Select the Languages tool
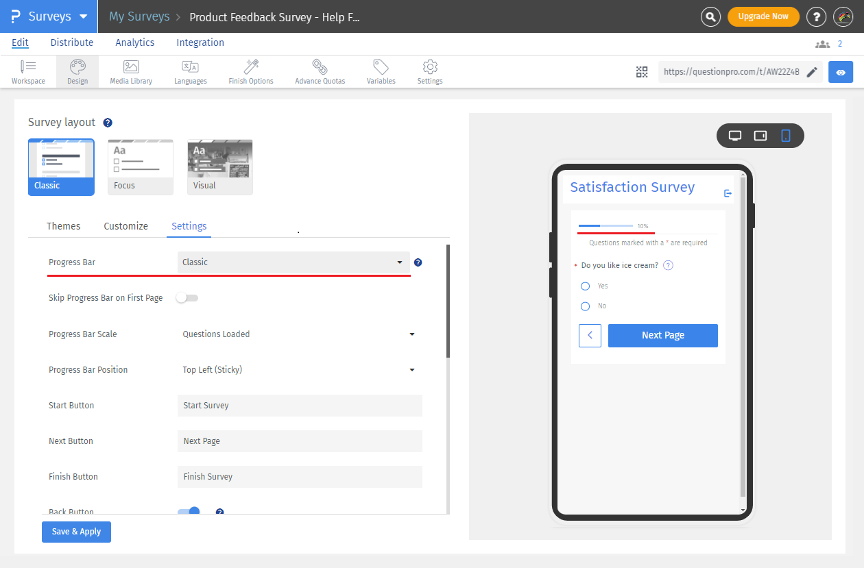Viewport: 864px width, 568px height. point(190,71)
